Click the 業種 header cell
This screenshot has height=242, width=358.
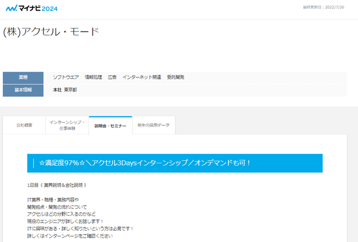pyautogui.click(x=23, y=77)
